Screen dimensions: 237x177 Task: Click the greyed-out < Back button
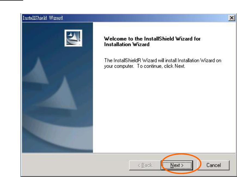[x=145, y=165]
